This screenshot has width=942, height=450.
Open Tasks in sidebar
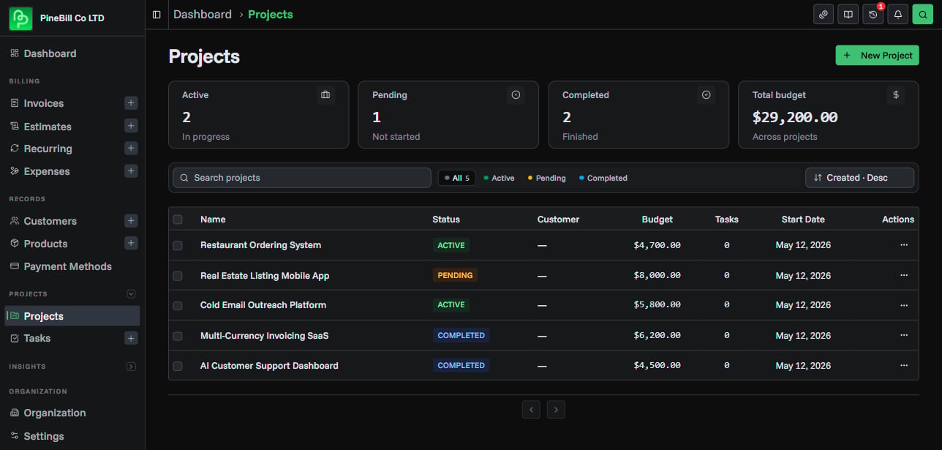(37, 338)
